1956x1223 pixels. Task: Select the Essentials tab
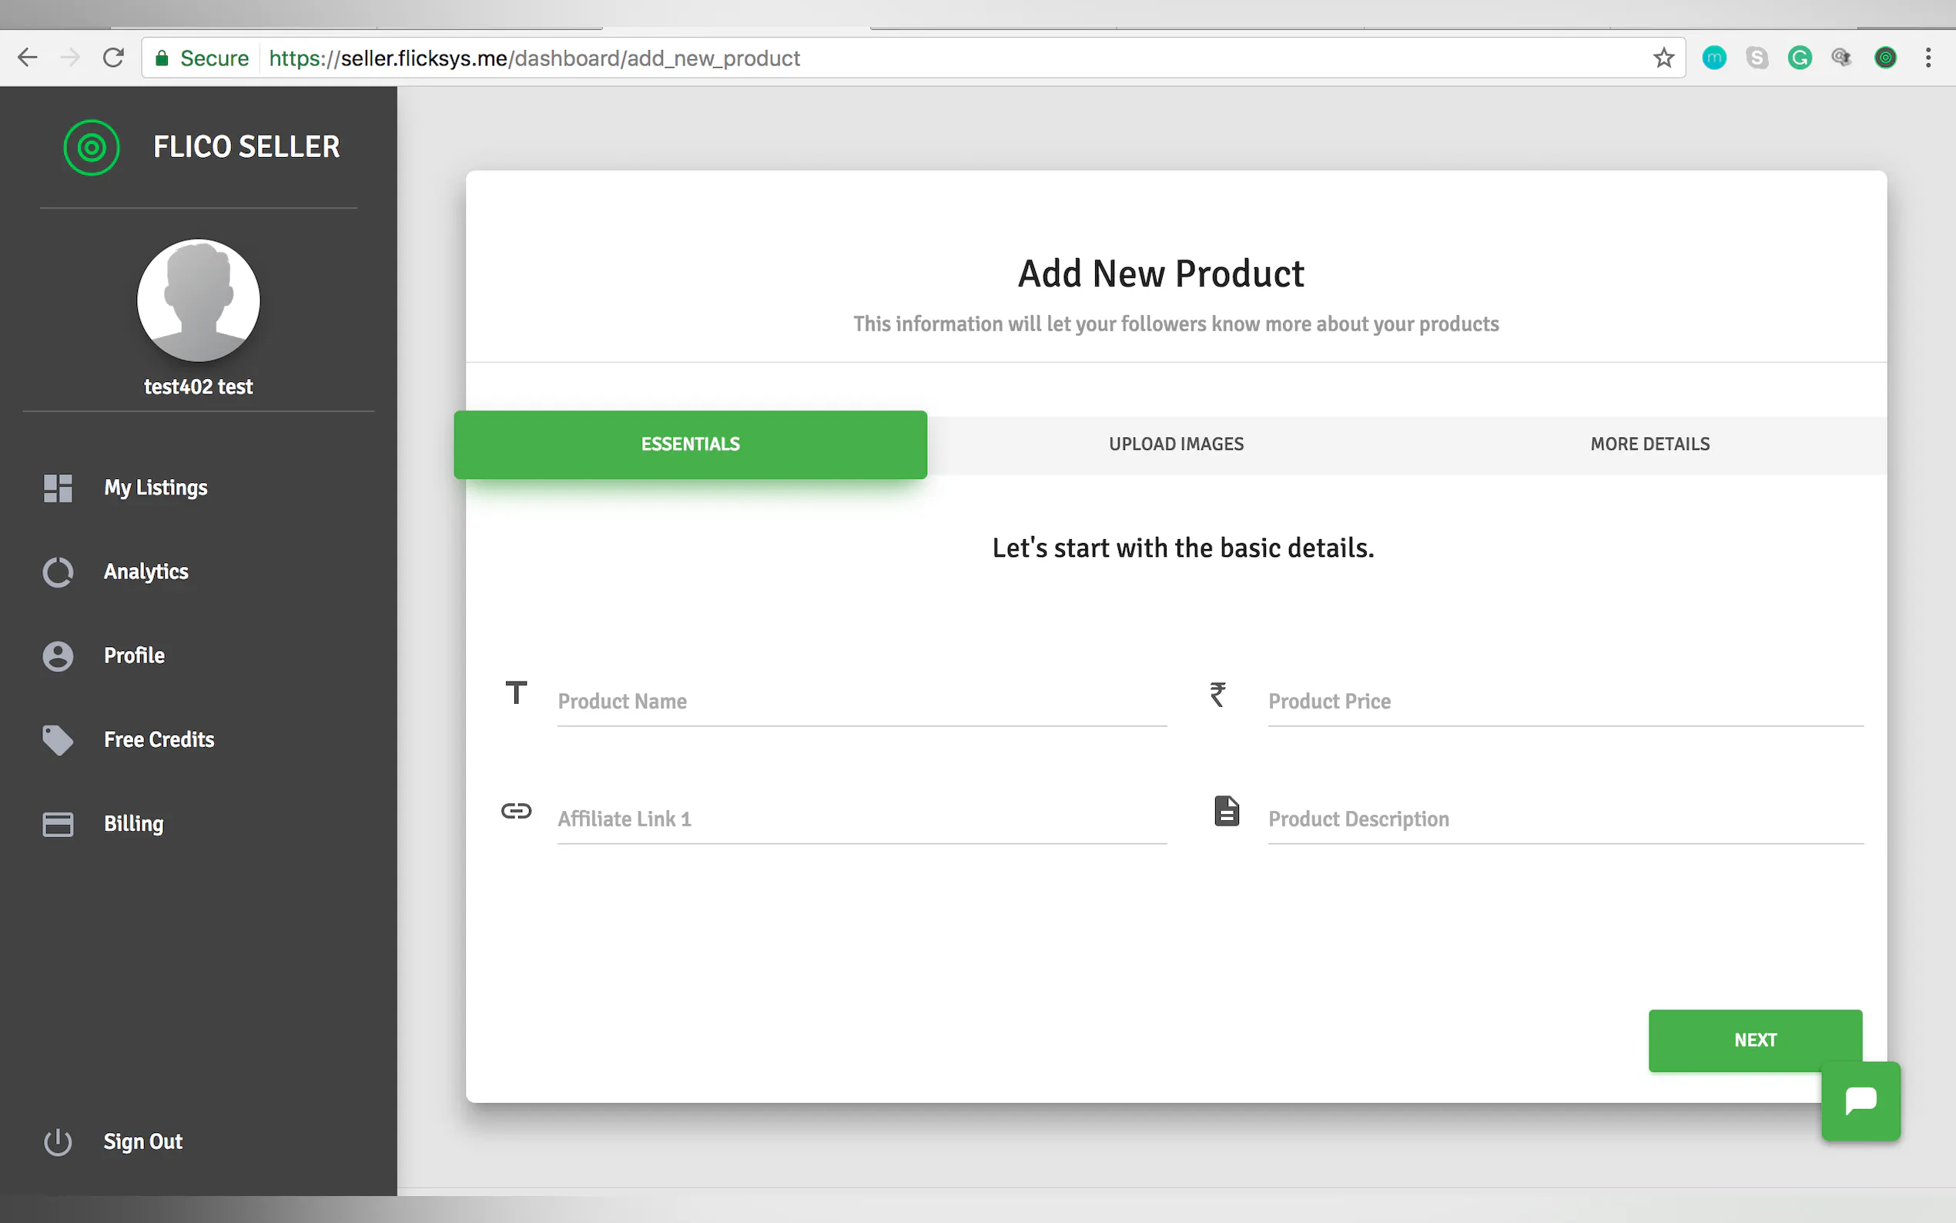click(690, 444)
